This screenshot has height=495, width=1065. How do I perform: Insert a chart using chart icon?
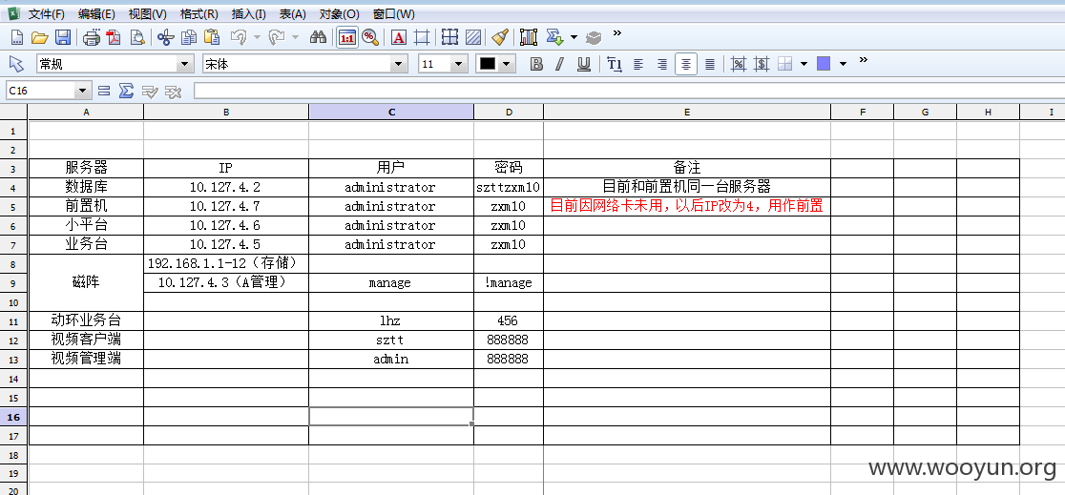tap(529, 37)
